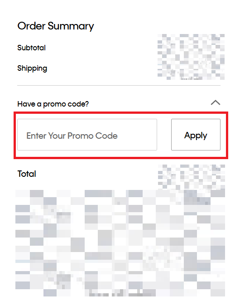Place cursor in the promo code textbox
This screenshot has width=235, height=301.
87,135
